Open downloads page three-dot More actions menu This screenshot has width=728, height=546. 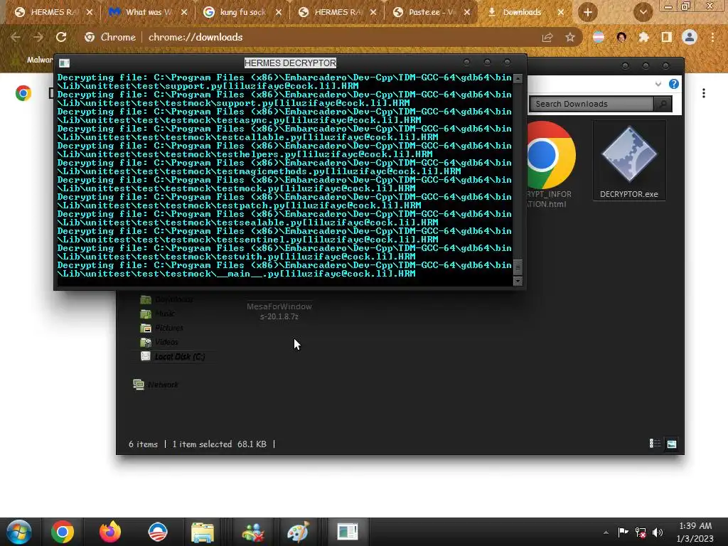[704, 93]
